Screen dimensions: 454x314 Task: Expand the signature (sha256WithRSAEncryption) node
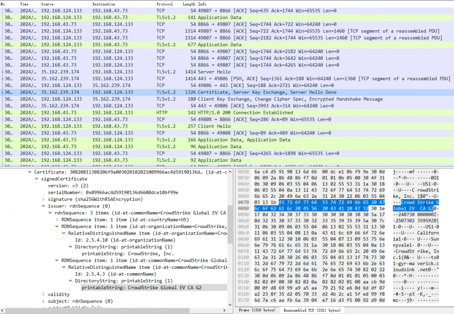(43, 199)
